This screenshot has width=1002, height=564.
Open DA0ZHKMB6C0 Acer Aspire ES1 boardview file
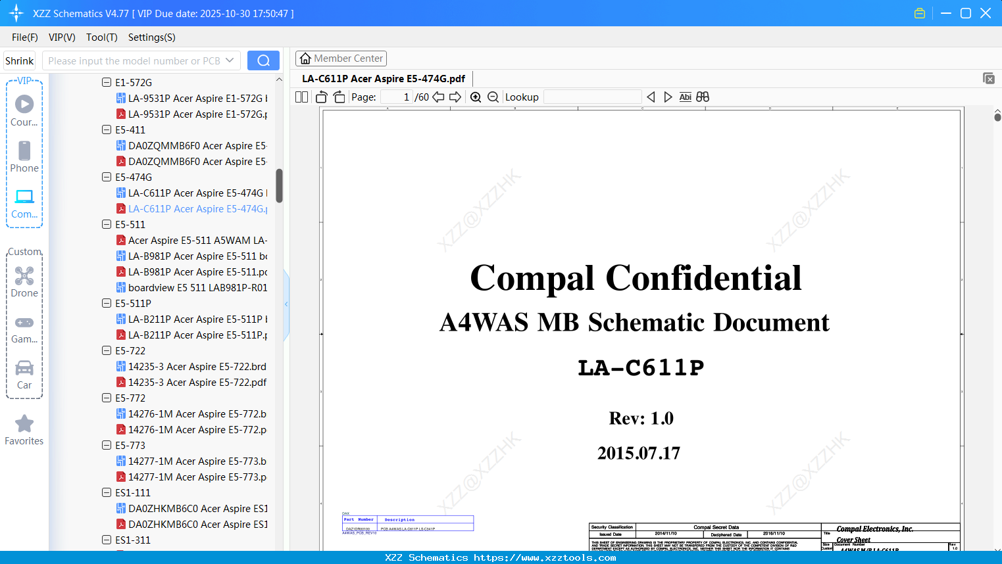[x=191, y=508]
